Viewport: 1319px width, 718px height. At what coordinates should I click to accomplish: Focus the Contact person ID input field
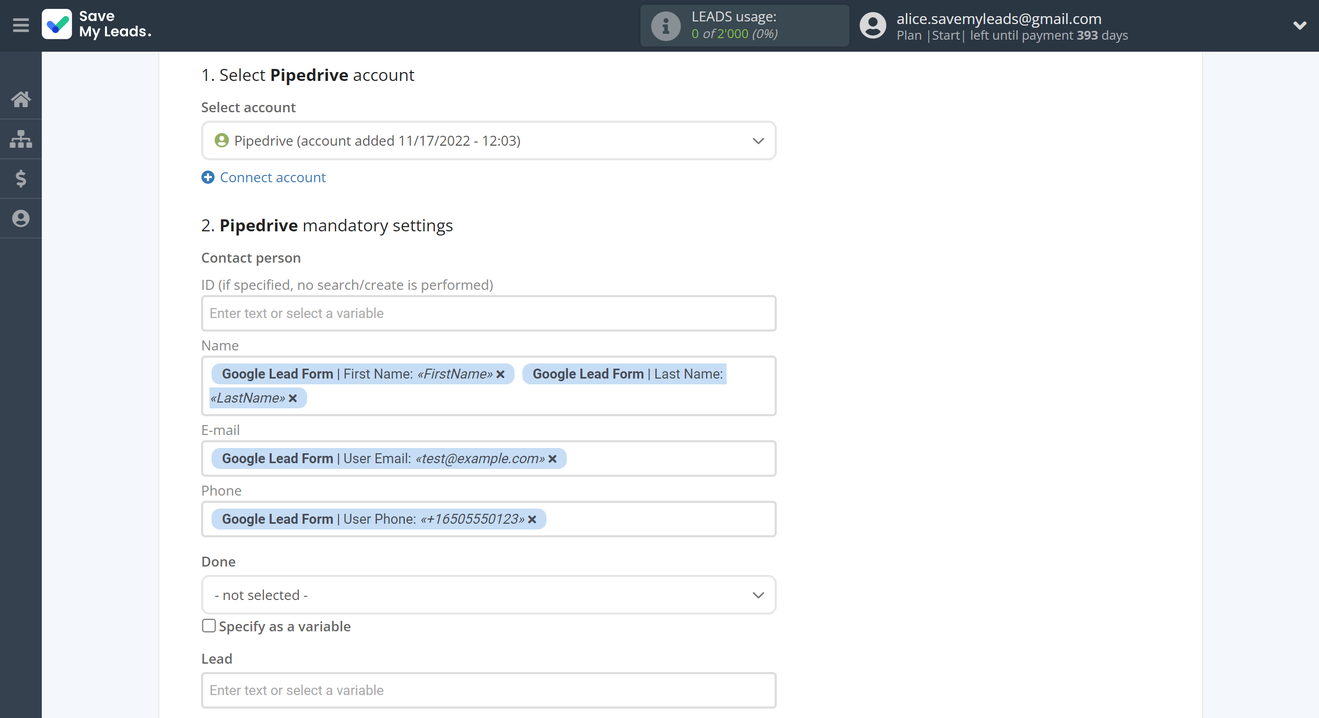(x=488, y=313)
